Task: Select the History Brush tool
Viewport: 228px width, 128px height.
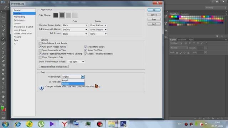Action: click(x=3, y=57)
